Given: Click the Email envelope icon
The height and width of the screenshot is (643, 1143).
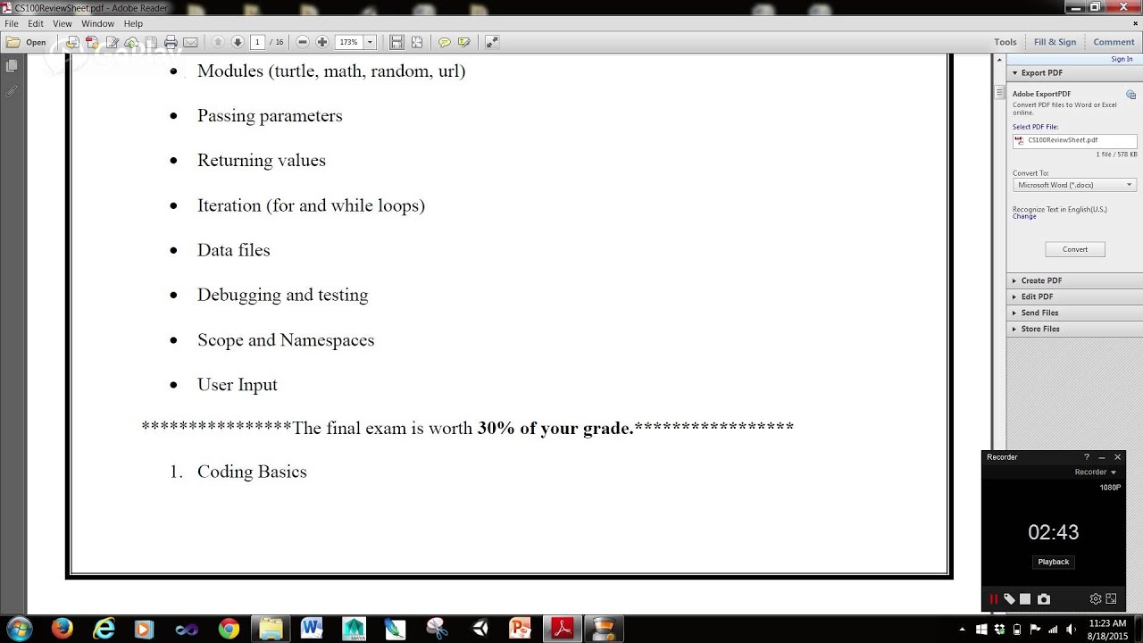Looking at the screenshot, I should [190, 42].
